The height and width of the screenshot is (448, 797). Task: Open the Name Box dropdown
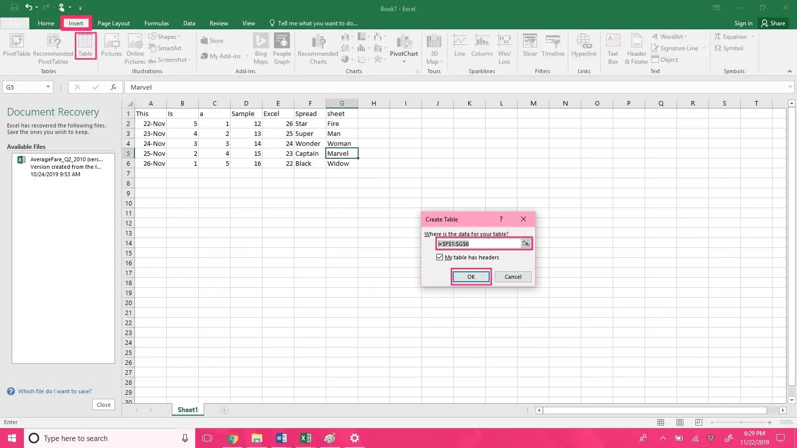click(48, 87)
